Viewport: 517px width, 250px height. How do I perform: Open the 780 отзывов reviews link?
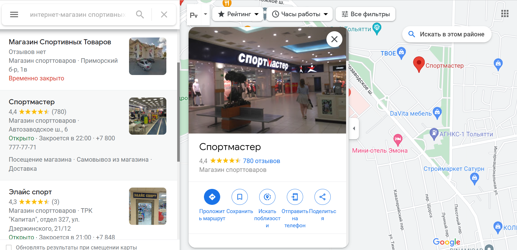[261, 161]
